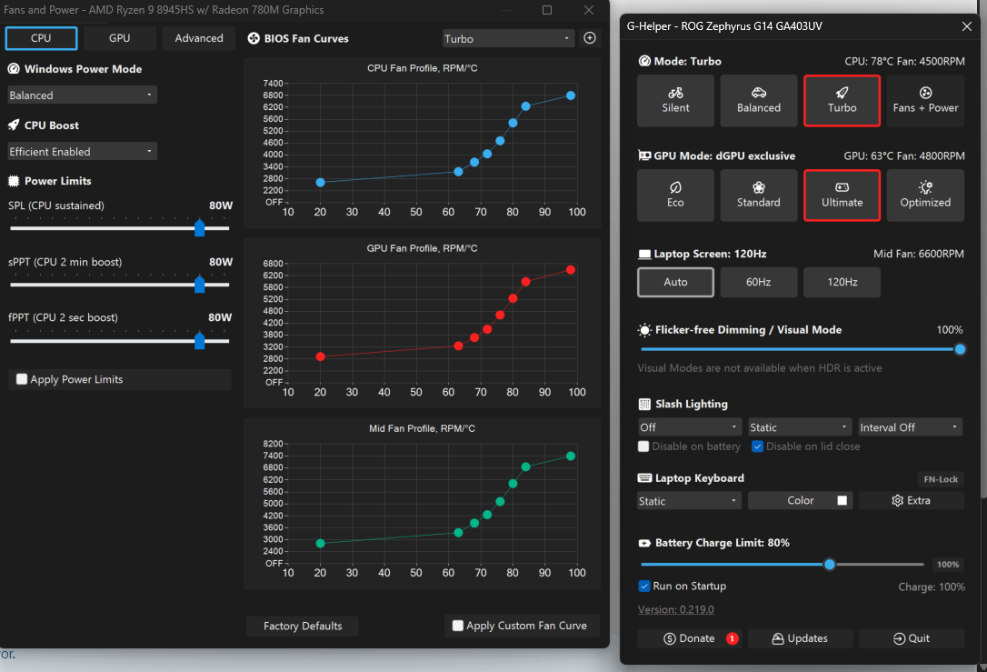Select Optimized GPU mode
The image size is (987, 672).
[925, 196]
